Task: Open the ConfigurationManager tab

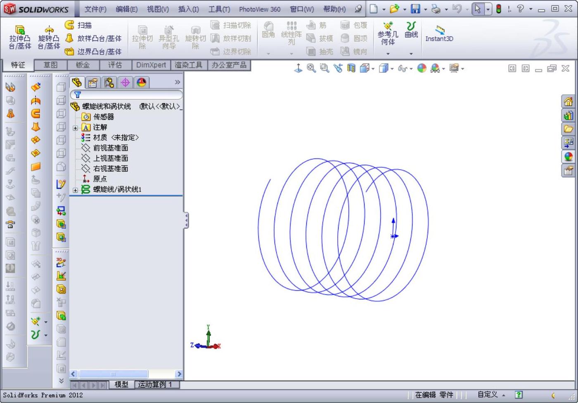Action: [x=109, y=83]
